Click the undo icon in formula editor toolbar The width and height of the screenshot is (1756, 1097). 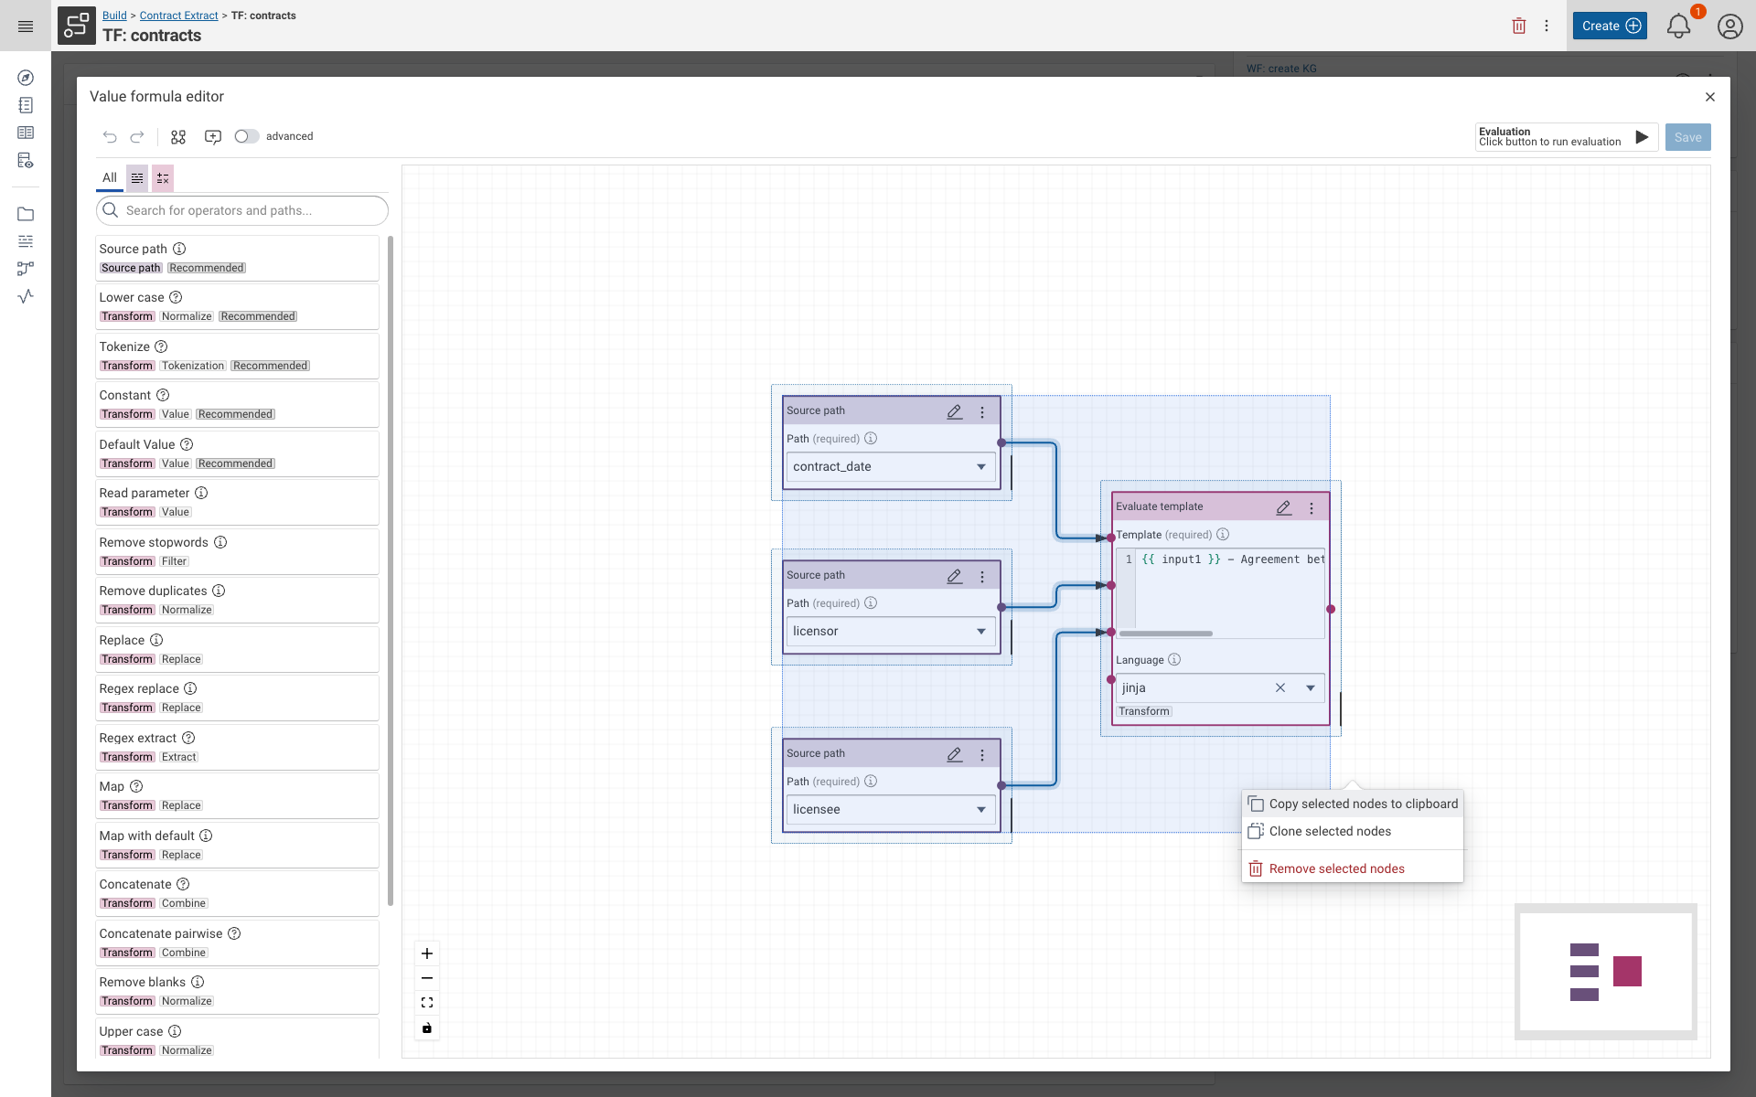110,137
